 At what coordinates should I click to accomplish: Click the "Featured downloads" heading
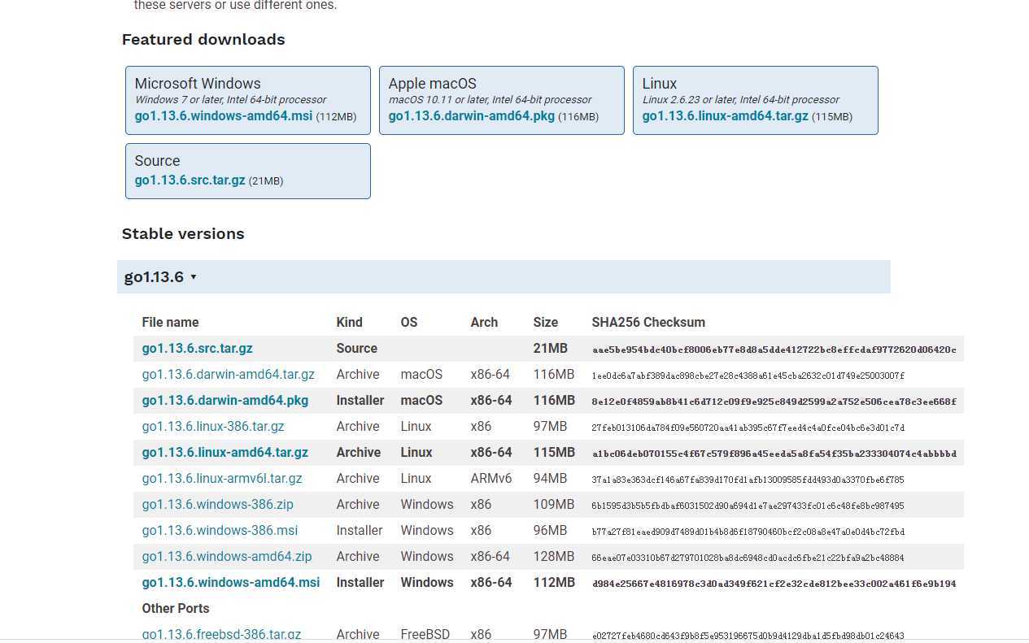[203, 40]
